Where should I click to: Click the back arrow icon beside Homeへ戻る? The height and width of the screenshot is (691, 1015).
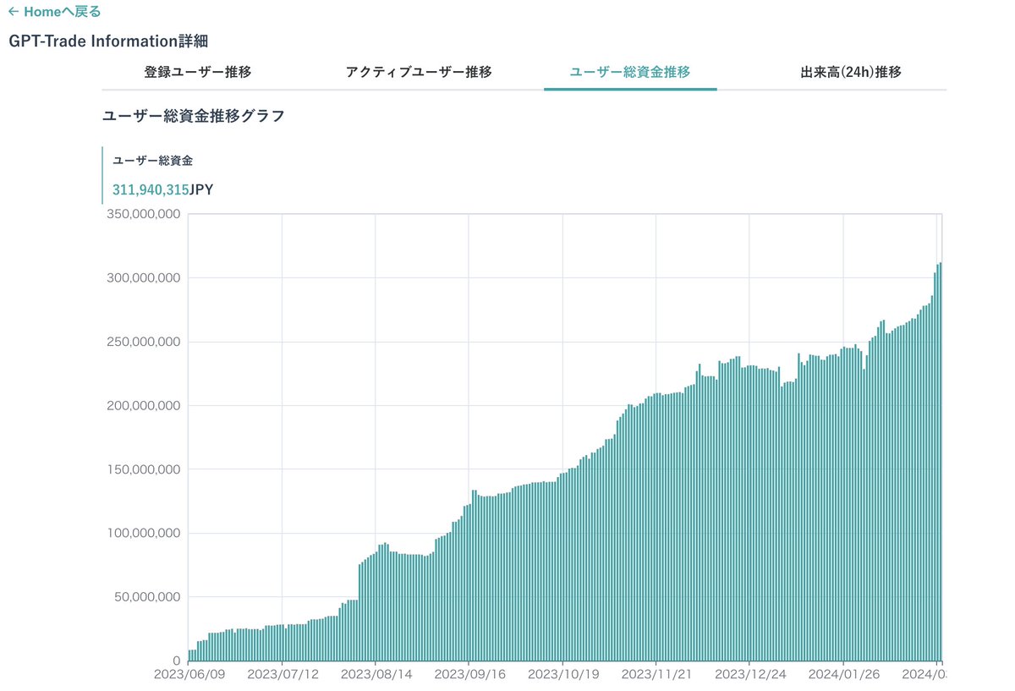14,12
